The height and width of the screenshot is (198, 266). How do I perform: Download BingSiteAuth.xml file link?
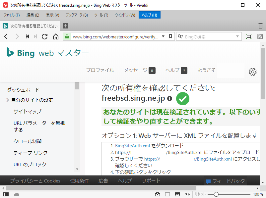tap(132, 146)
